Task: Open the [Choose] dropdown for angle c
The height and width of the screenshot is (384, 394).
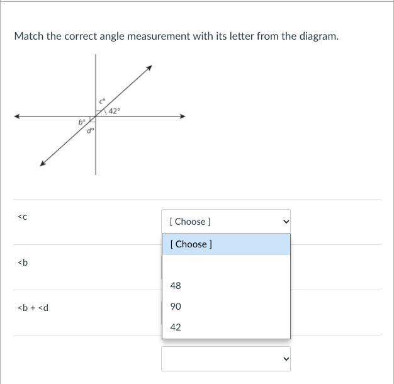Action: 226,222
